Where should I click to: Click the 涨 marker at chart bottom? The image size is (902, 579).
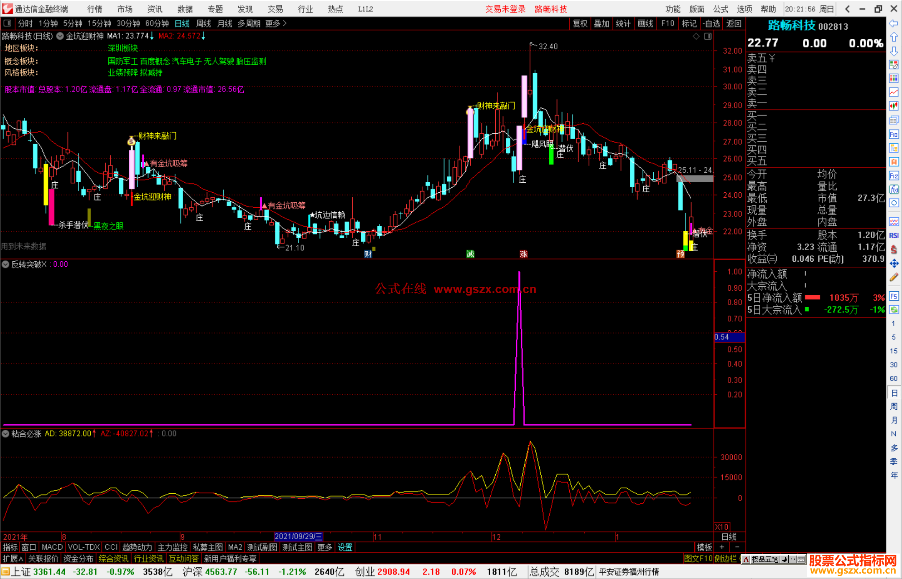tap(523, 254)
